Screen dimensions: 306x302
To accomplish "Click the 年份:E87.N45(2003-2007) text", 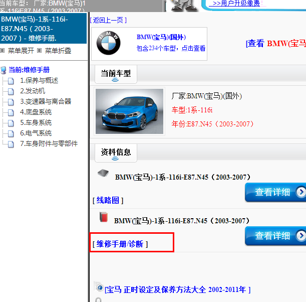I will point(212,124).
